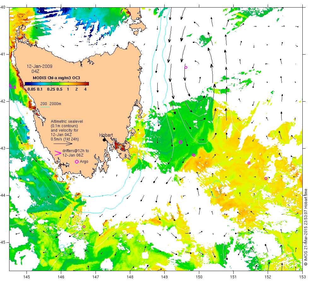This screenshot has width=309, height=284.
Task: Click the cyan 200 2000m isobath legend line
Action: 45,107
